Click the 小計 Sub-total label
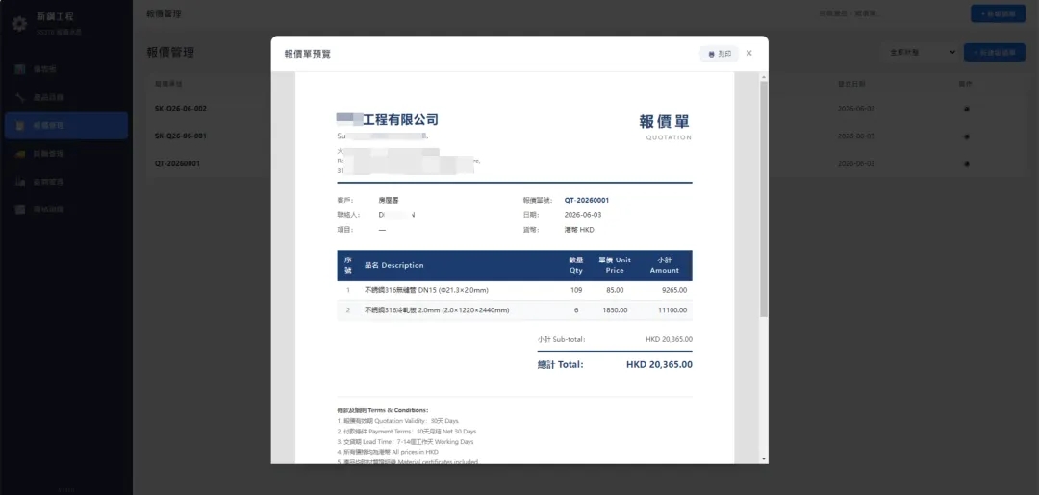 click(561, 339)
